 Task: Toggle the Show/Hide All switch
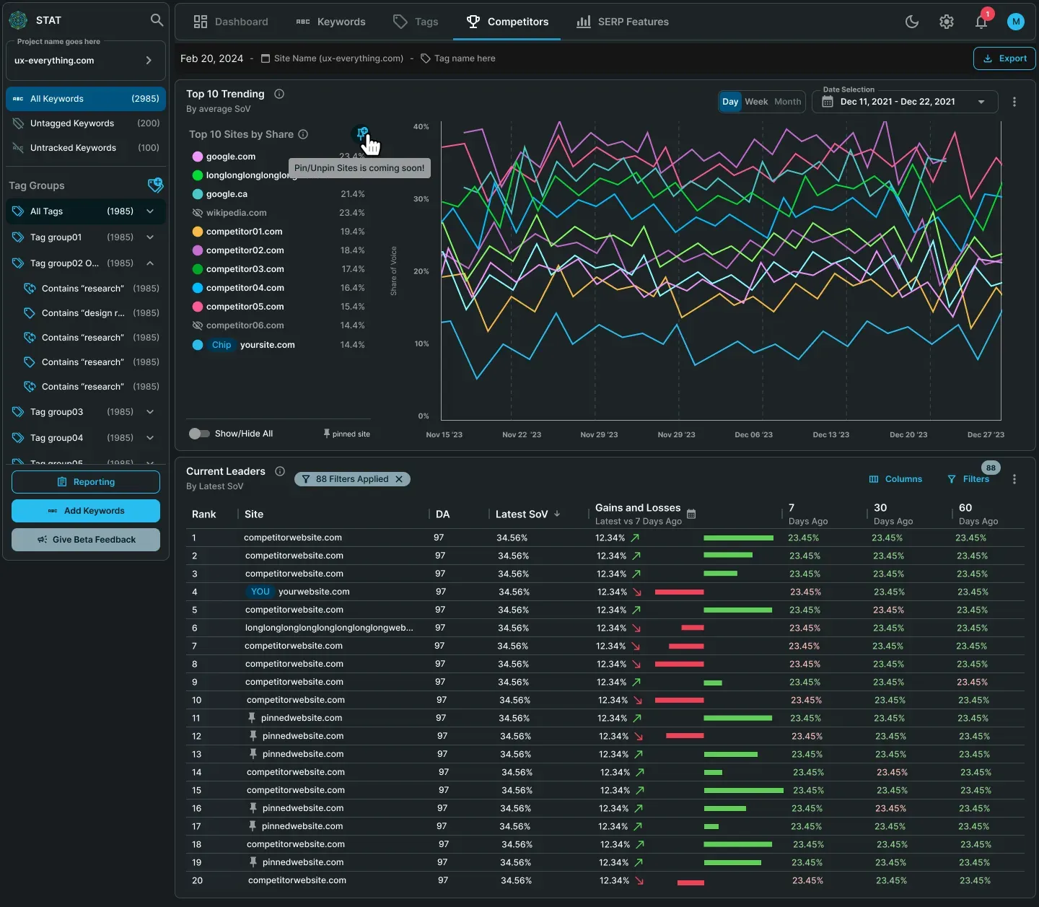pyautogui.click(x=199, y=434)
